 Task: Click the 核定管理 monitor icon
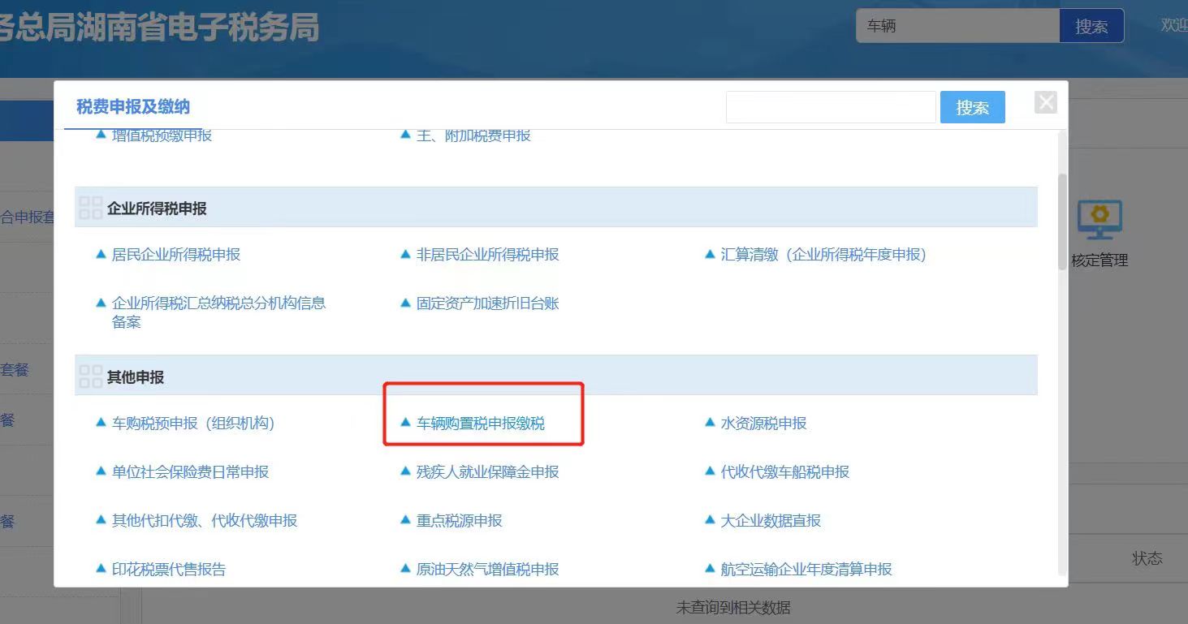tap(1099, 219)
